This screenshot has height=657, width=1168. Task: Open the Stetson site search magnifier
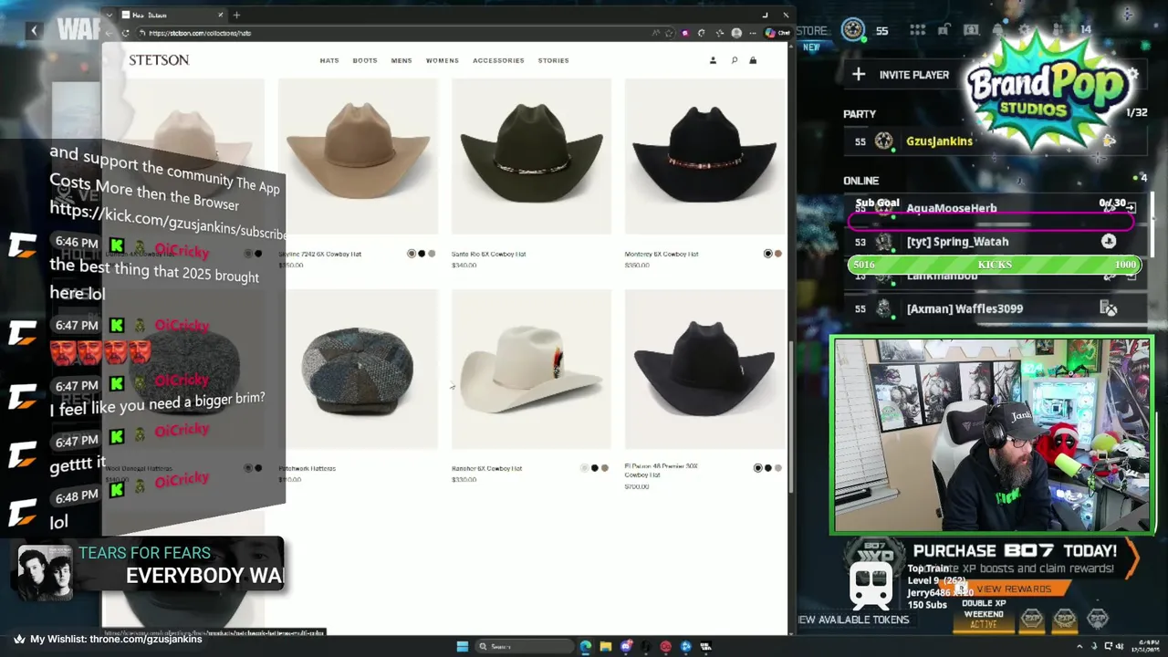click(x=734, y=60)
